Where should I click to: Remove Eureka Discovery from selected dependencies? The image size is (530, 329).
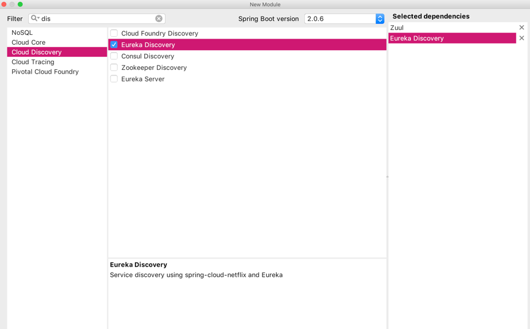[x=521, y=38]
